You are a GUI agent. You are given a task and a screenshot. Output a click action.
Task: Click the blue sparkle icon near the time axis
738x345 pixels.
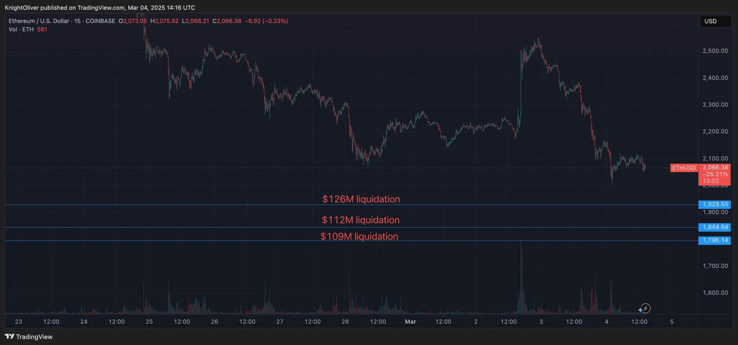(640, 310)
